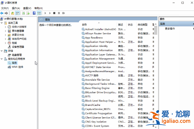Select ASP.NET State Service row
Screen dimensions: 194x129
pyautogui.click(x=98, y=67)
